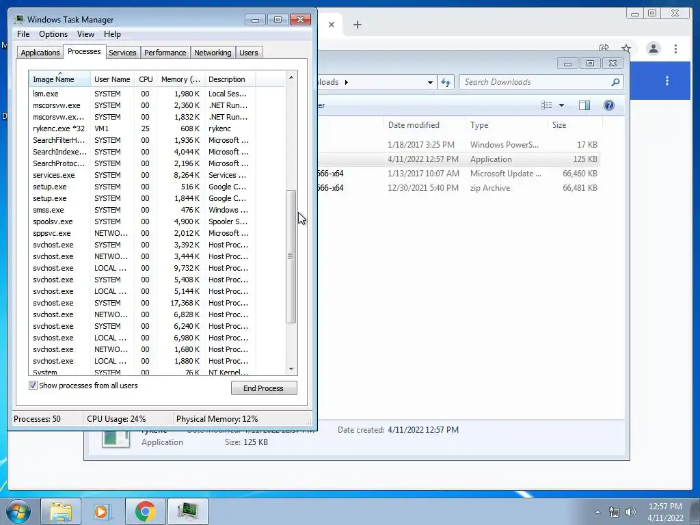The height and width of the screenshot is (525, 700).
Task: Switch to the Applications tab
Action: [40, 53]
